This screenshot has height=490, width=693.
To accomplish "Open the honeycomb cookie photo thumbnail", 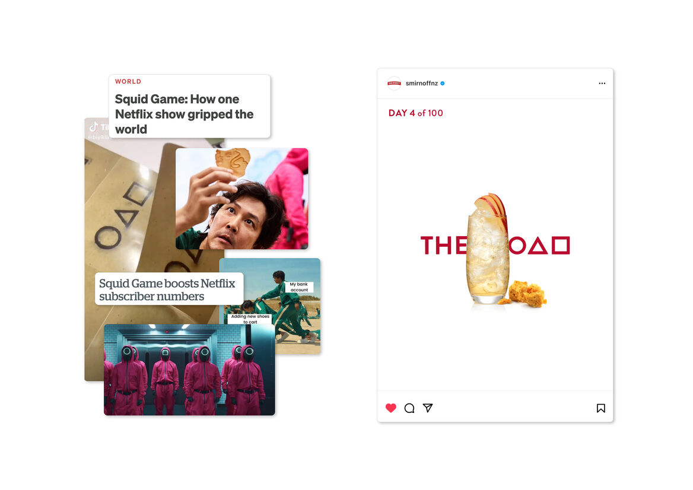I will pos(241,199).
